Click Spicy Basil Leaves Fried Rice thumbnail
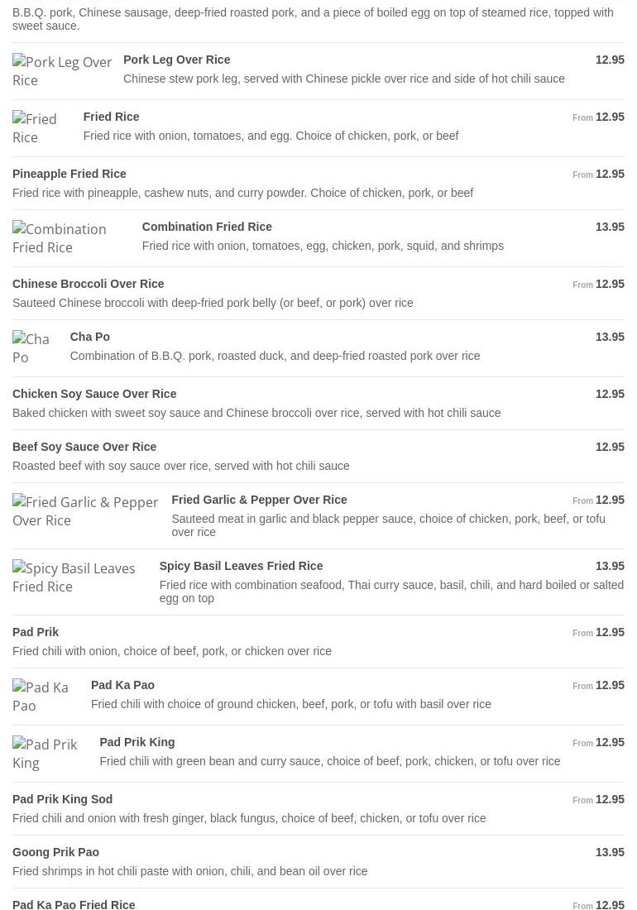Image resolution: width=637 pixels, height=910 pixels. pyautogui.click(x=80, y=577)
